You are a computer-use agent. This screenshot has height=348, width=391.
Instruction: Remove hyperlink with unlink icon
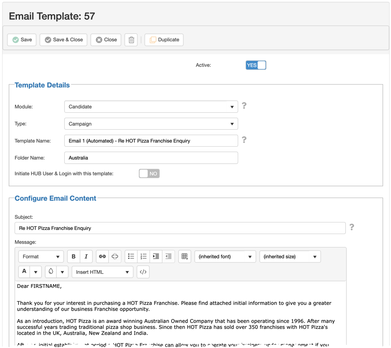(x=115, y=256)
